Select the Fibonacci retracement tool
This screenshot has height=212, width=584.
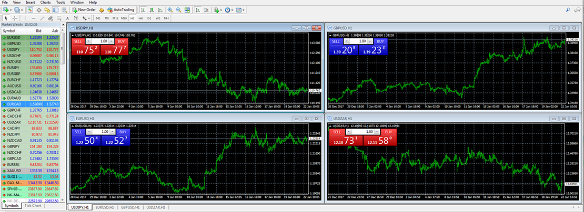59,18
